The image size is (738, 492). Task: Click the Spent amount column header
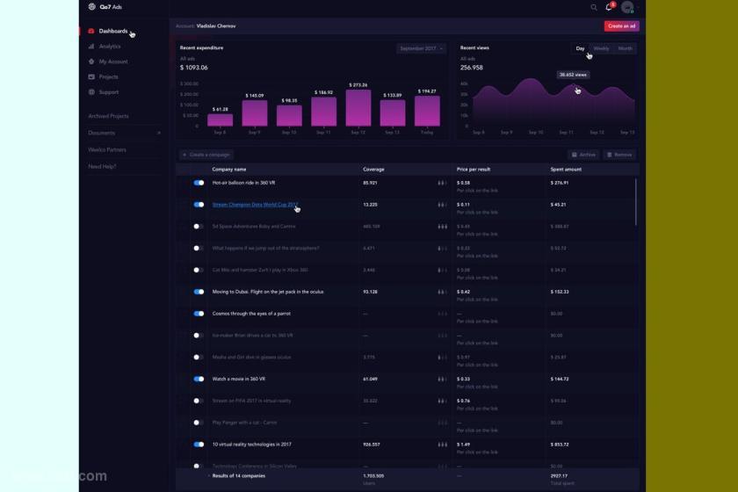pyautogui.click(x=566, y=169)
